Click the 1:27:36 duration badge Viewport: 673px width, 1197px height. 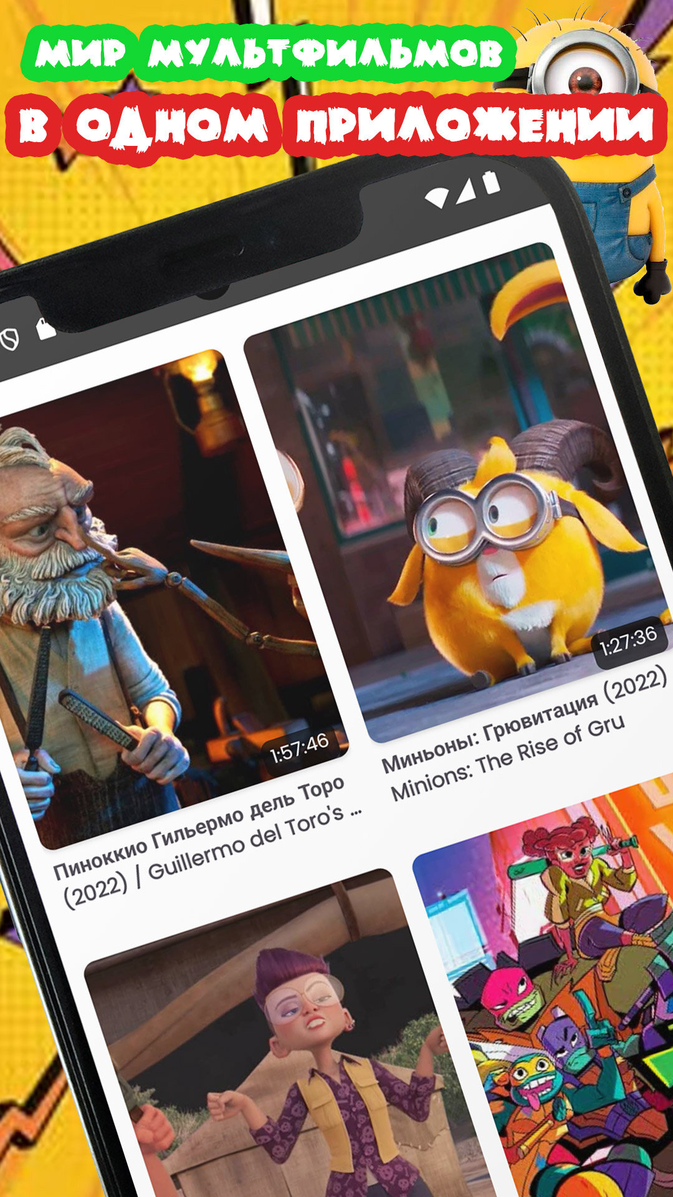[629, 642]
